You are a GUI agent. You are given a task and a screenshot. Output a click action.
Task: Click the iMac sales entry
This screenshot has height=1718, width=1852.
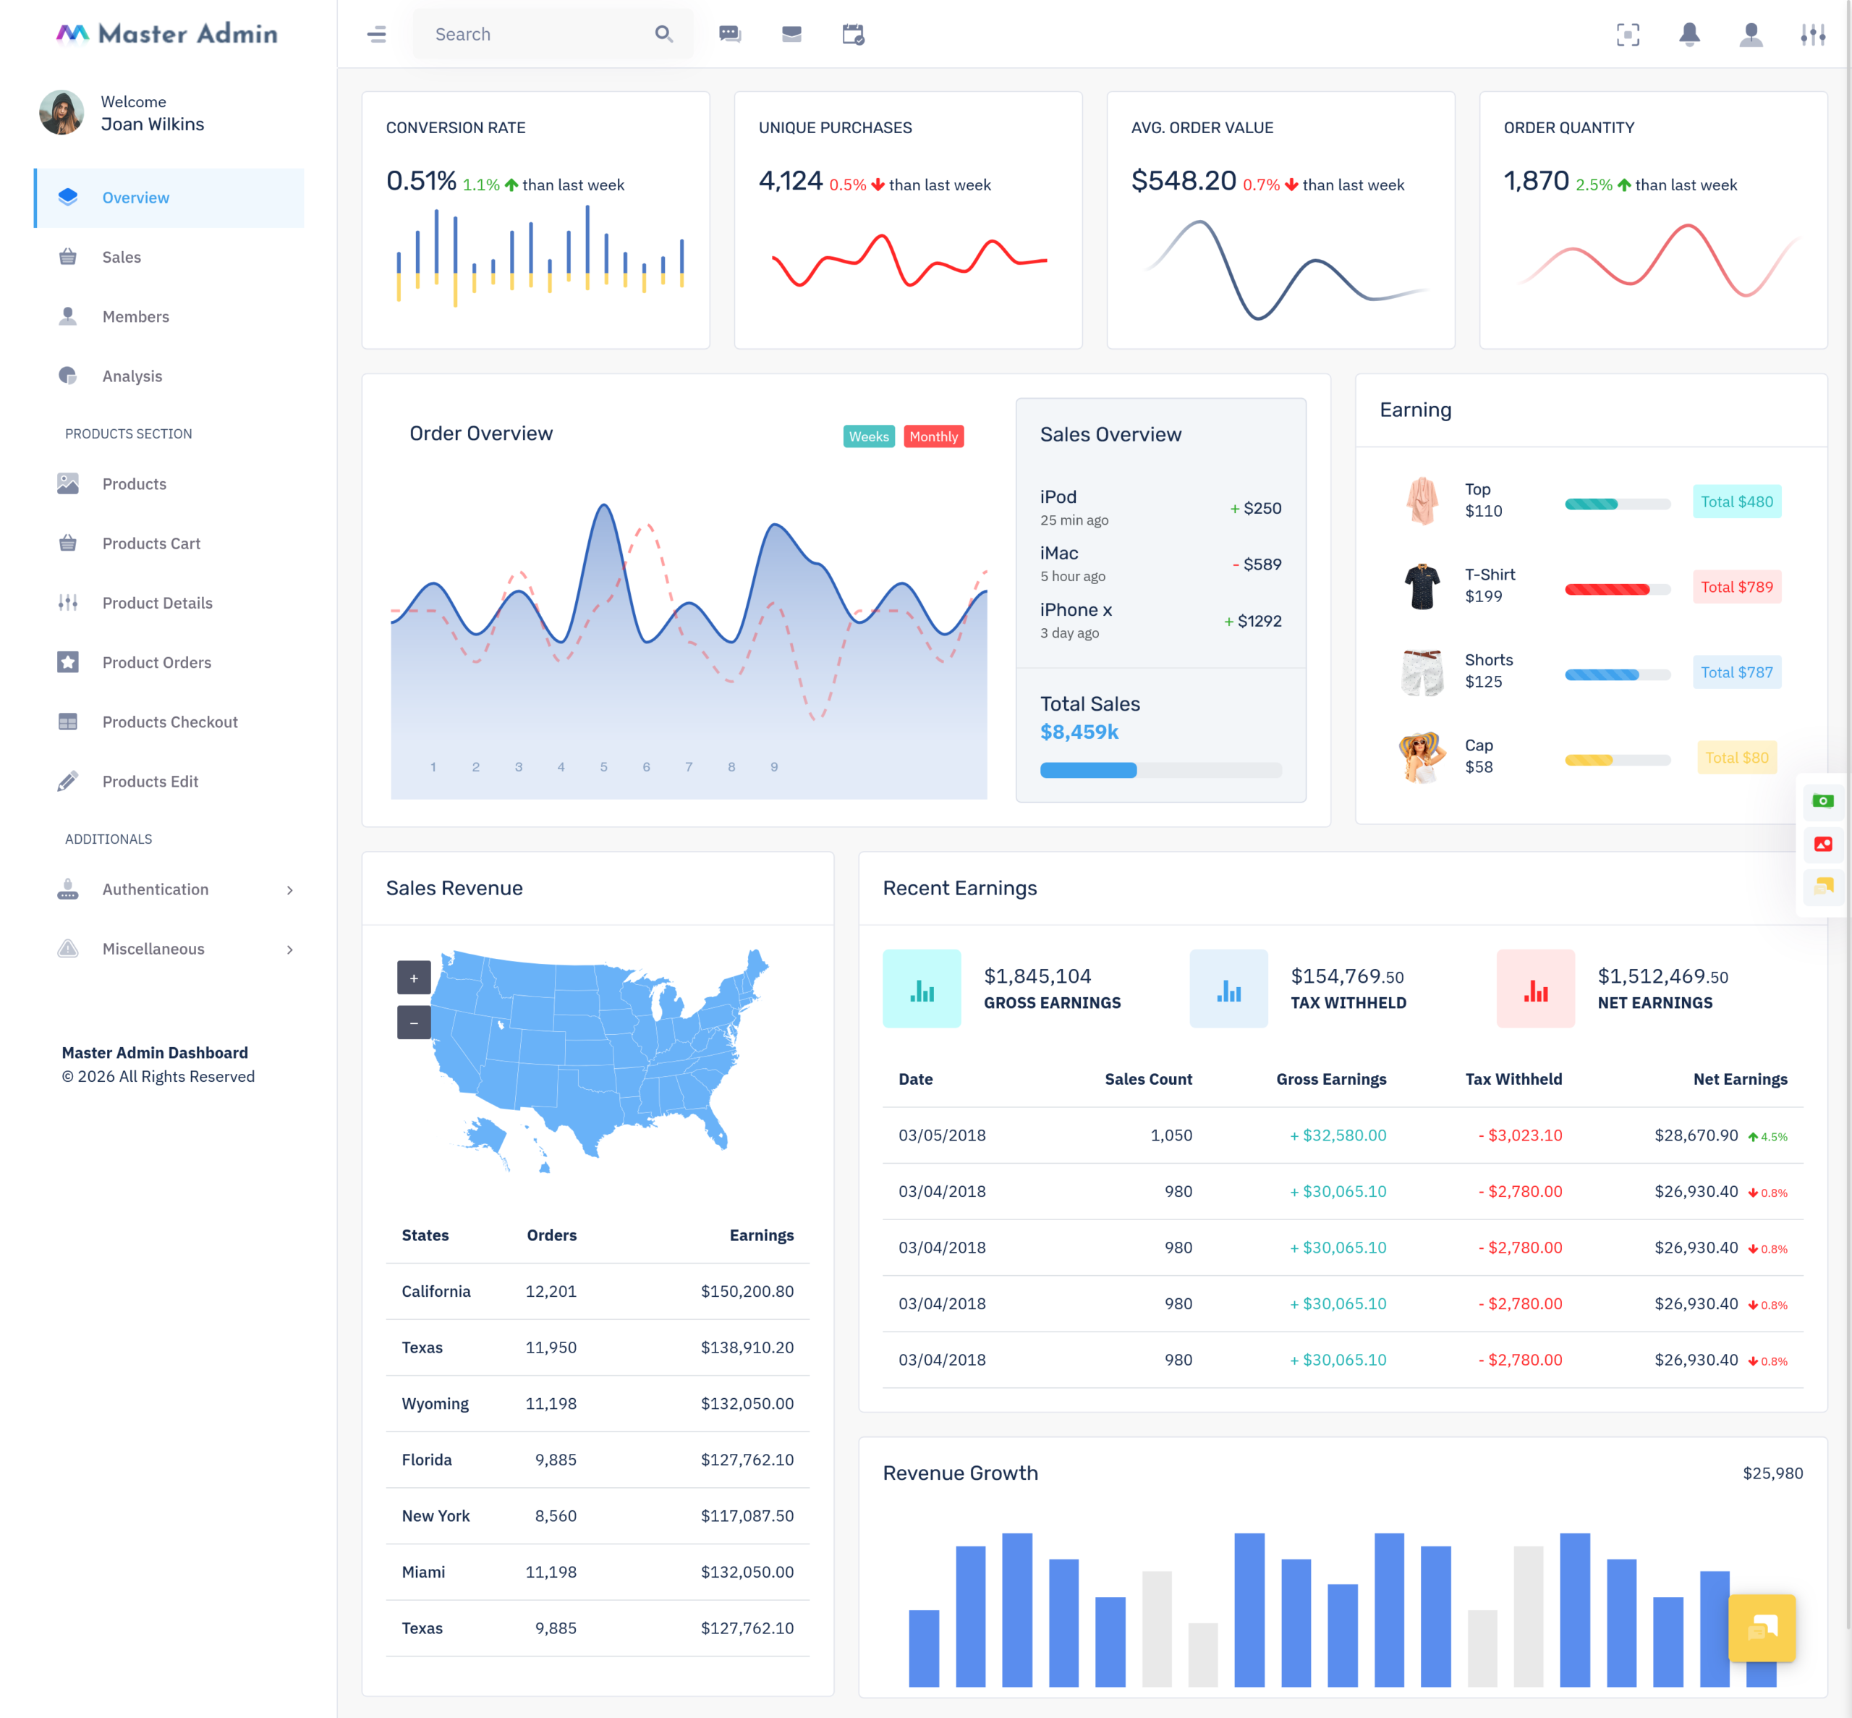point(1160,563)
